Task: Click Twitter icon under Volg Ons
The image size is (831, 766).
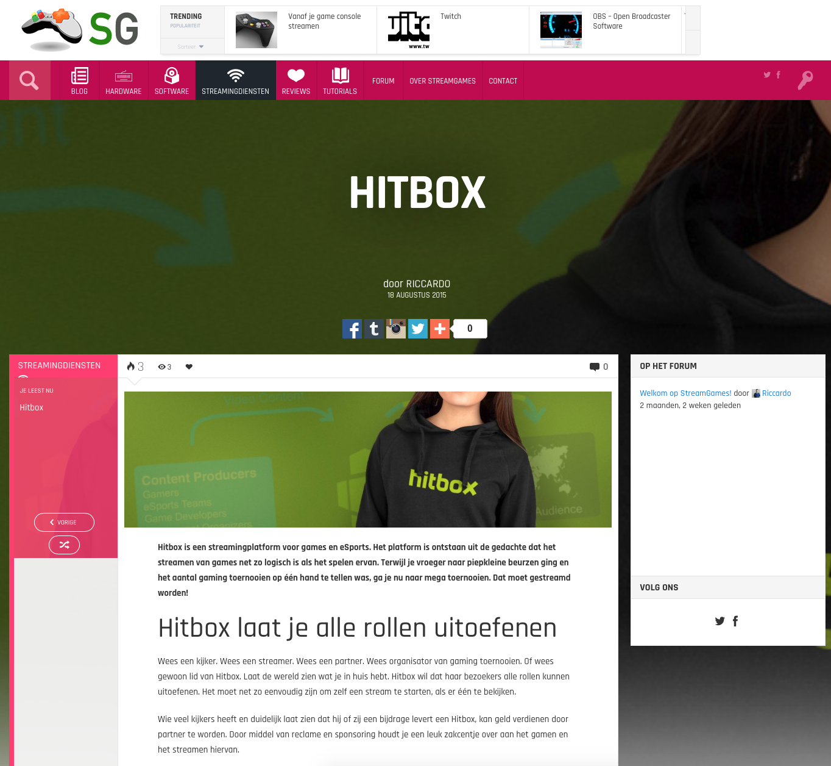Action: pos(720,621)
